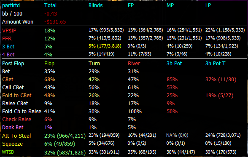
Task: Click the River Fold Cb to Raise 100%
Action: [x=135, y=112]
